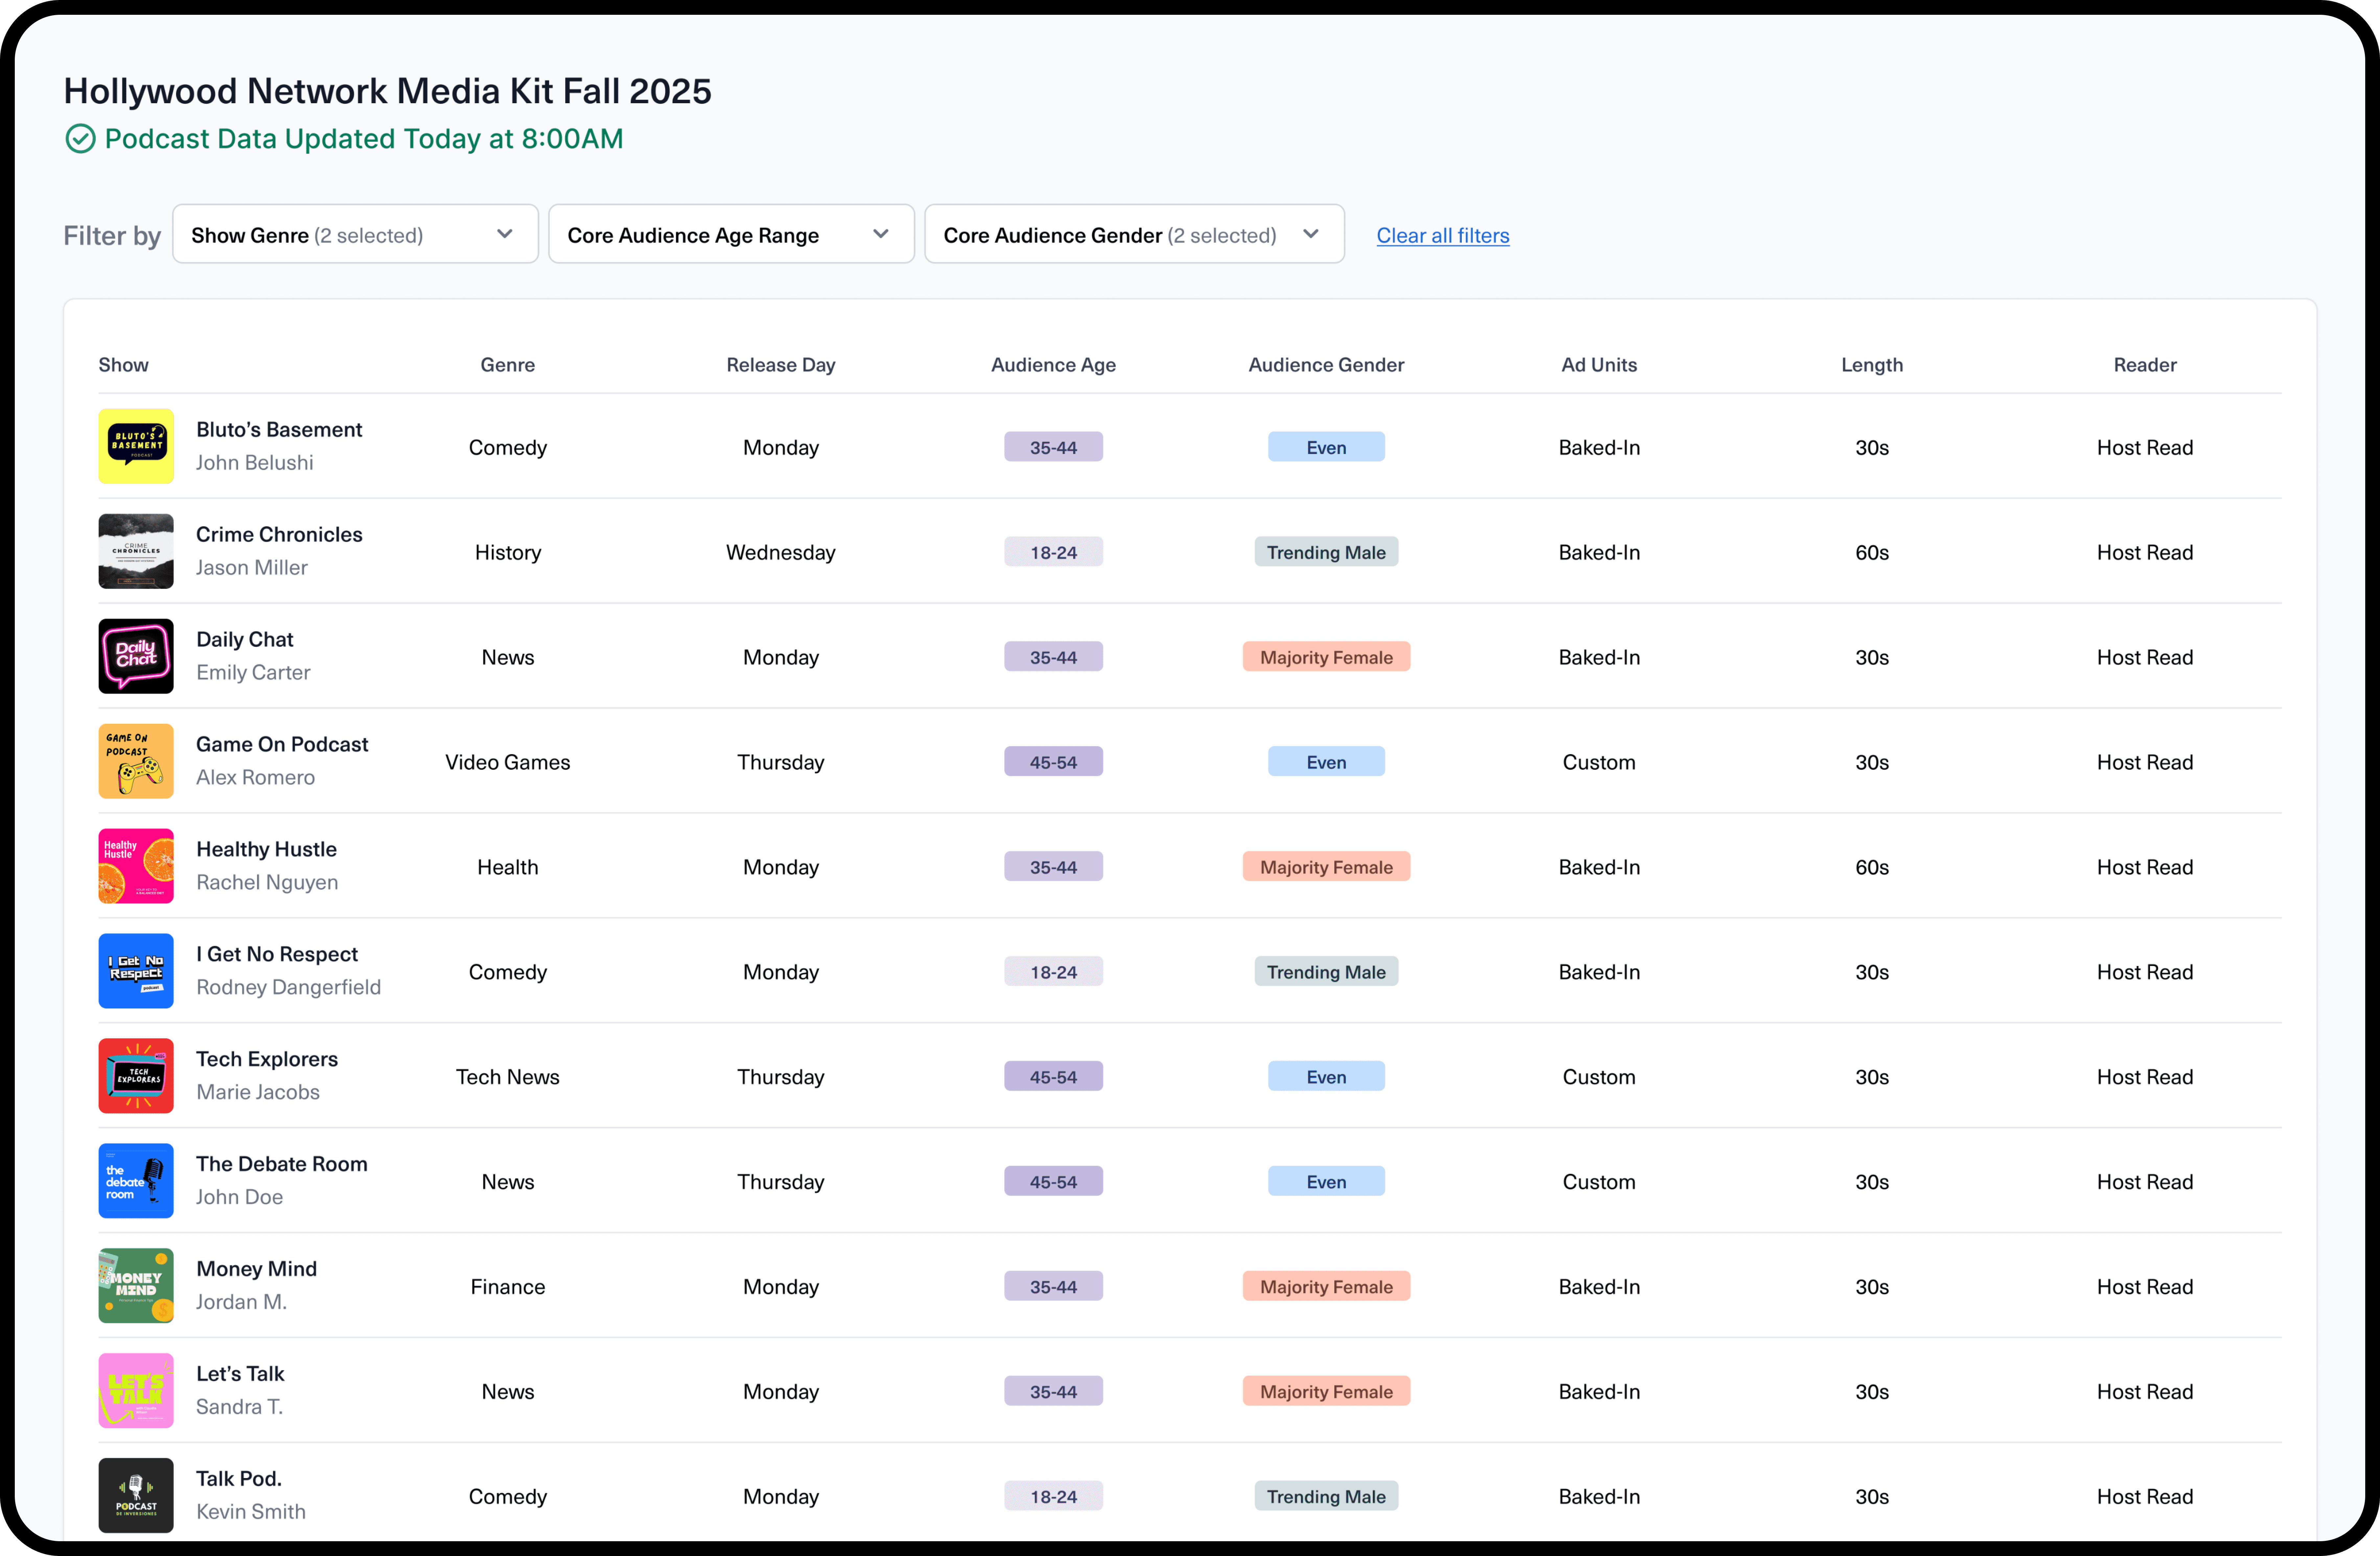The height and width of the screenshot is (1556, 2380).
Task: Click the Tech Explorers cover art
Action: pyautogui.click(x=136, y=1076)
